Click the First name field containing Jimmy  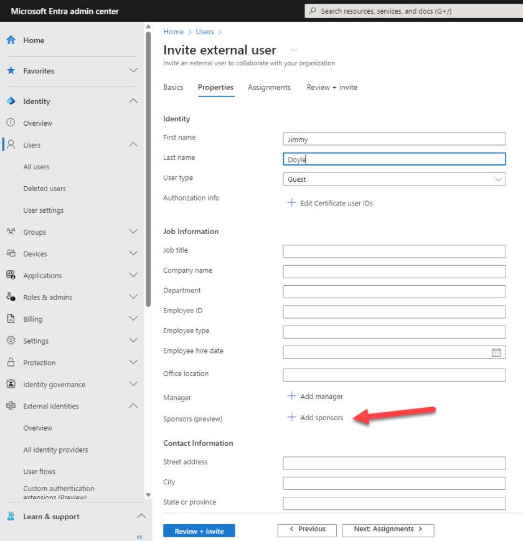[x=394, y=139]
